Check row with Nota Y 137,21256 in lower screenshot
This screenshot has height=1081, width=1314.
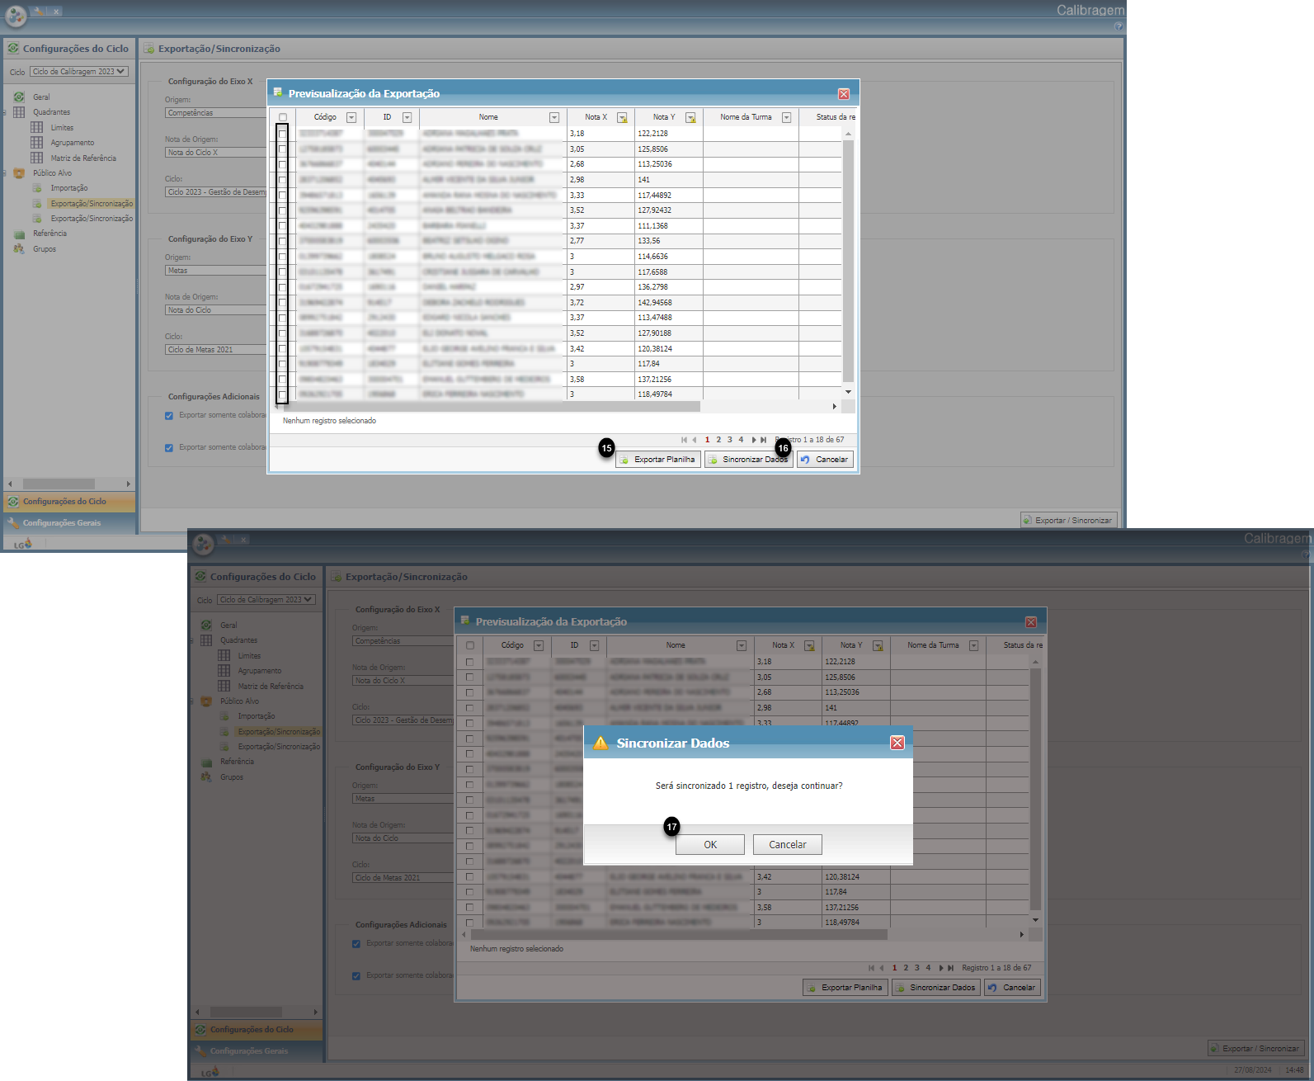[x=470, y=907]
